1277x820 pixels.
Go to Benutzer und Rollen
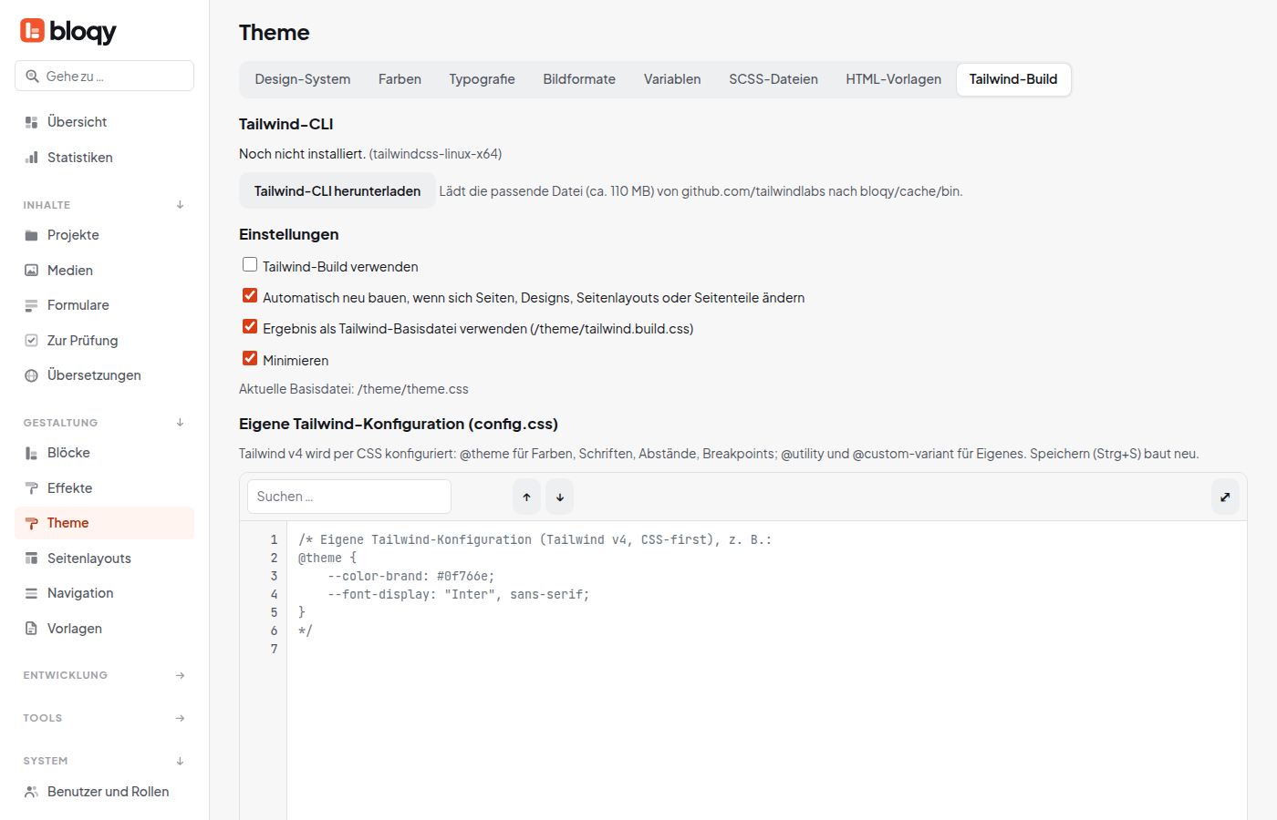104,792
